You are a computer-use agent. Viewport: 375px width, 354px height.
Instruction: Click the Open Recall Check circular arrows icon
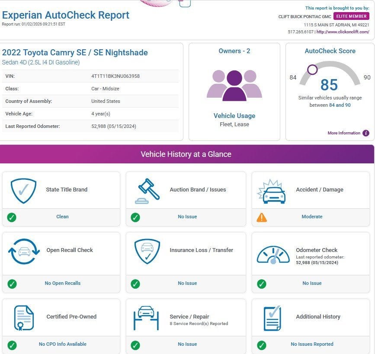click(24, 252)
